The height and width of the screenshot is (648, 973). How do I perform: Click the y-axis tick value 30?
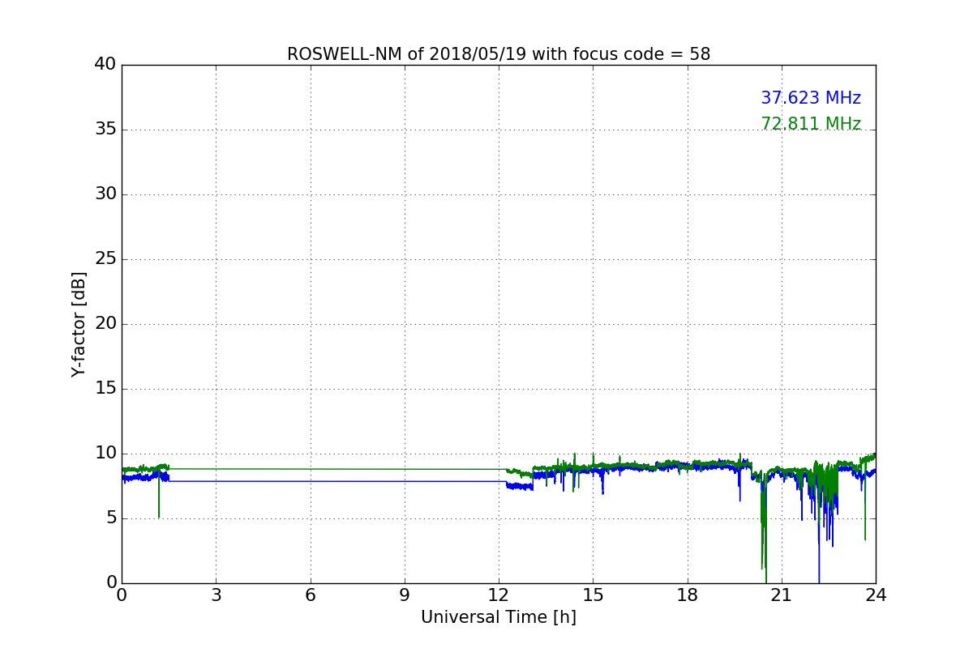pos(105,194)
